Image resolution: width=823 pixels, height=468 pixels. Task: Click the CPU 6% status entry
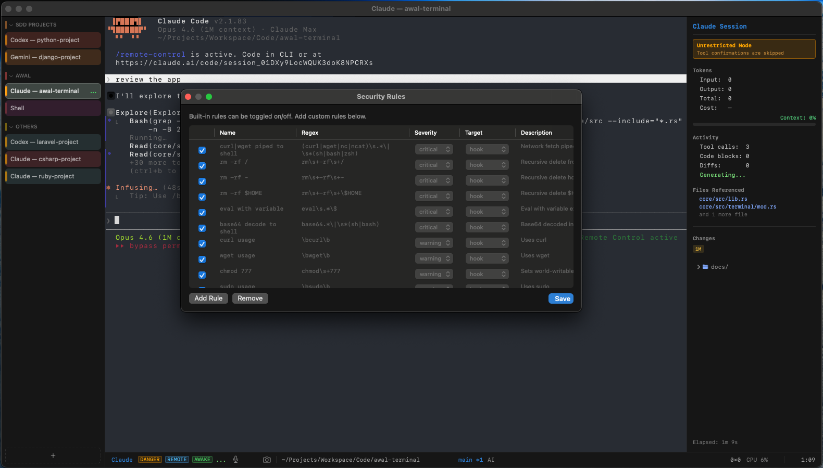click(x=757, y=460)
